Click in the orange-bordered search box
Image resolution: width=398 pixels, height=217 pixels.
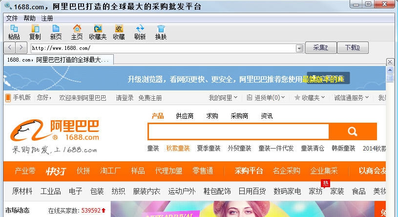pyautogui.click(x=238, y=131)
